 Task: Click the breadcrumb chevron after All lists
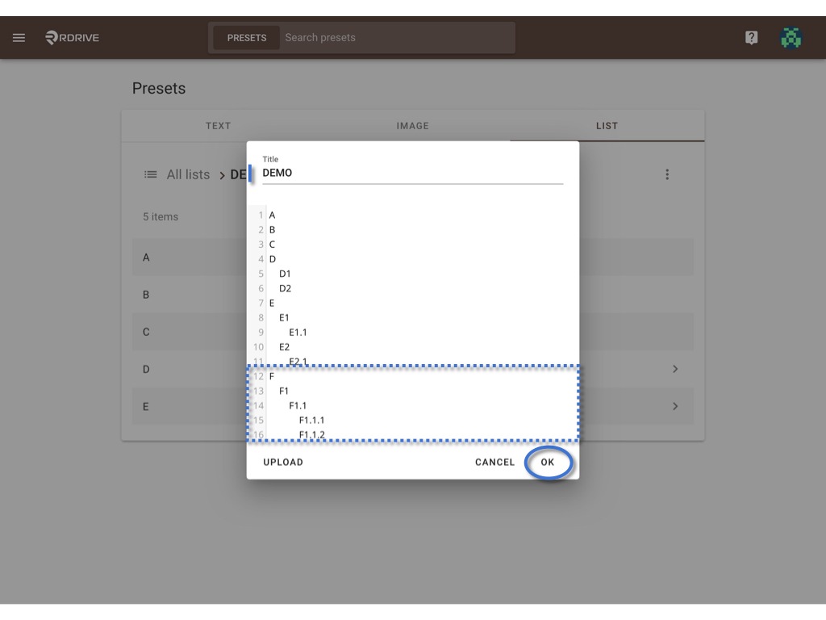222,175
